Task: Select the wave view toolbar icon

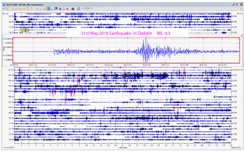Action: click(48, 9)
